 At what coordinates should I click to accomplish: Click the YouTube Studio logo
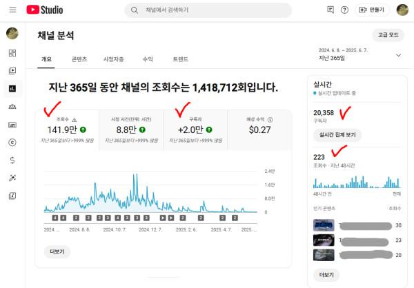pos(45,10)
